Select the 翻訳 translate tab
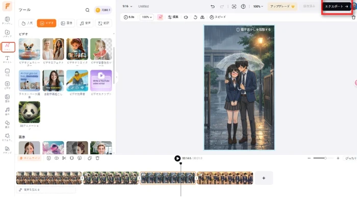 [x=104, y=23]
